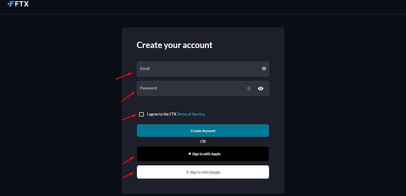Click red arrow pointing at Email field
Image resolution: width=406 pixels, height=196 pixels.
124,76
